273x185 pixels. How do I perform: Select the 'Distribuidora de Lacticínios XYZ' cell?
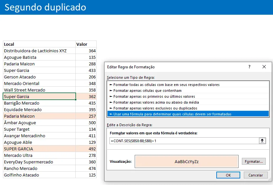(x=39, y=51)
